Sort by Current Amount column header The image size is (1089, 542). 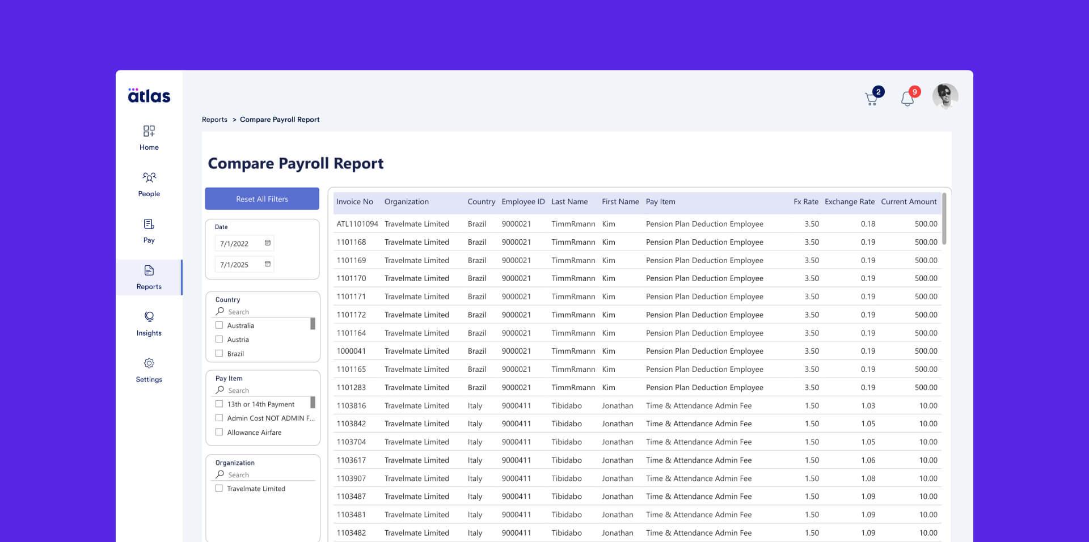tap(909, 202)
